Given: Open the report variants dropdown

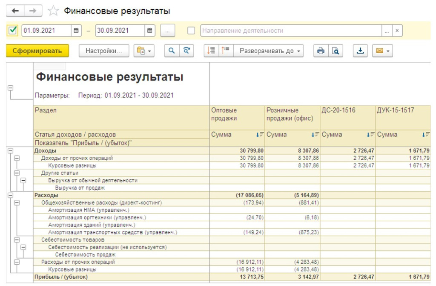Looking at the screenshot, I should pos(144,51).
